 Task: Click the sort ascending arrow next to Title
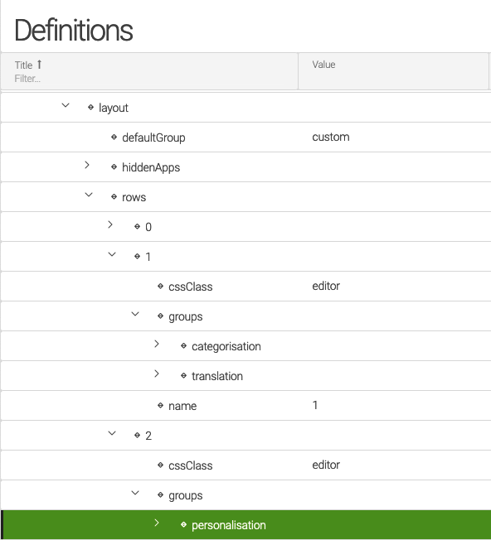39,65
